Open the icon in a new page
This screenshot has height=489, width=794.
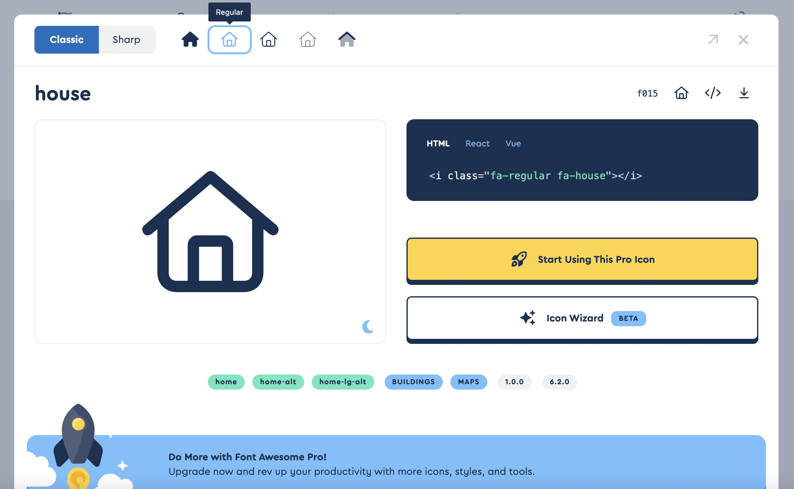[x=713, y=39]
